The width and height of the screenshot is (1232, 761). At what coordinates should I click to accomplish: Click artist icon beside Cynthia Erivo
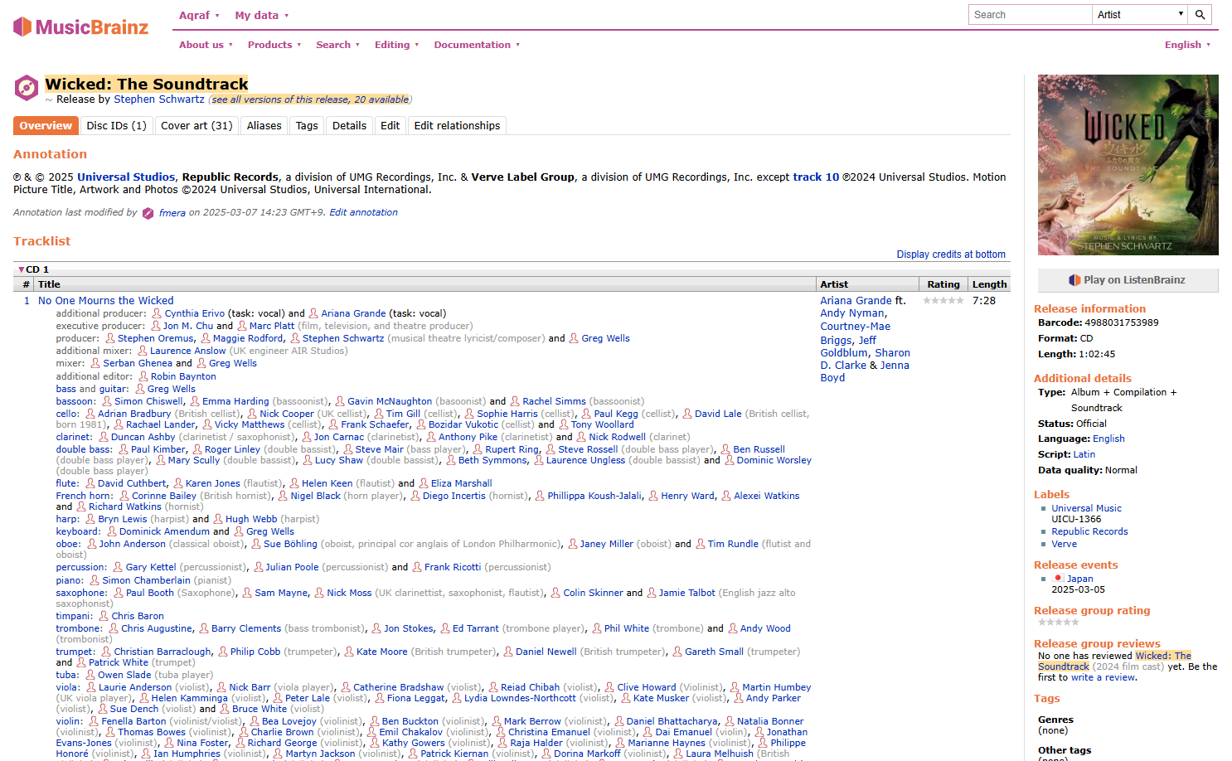(x=156, y=313)
